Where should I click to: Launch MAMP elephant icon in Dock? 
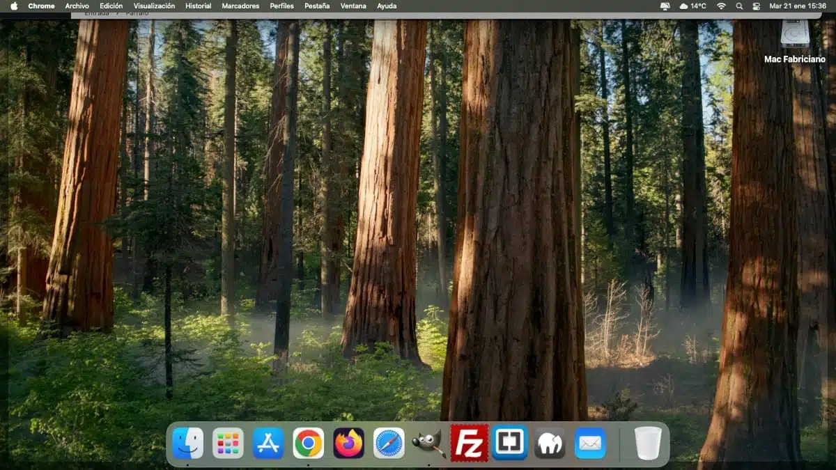coord(550,443)
